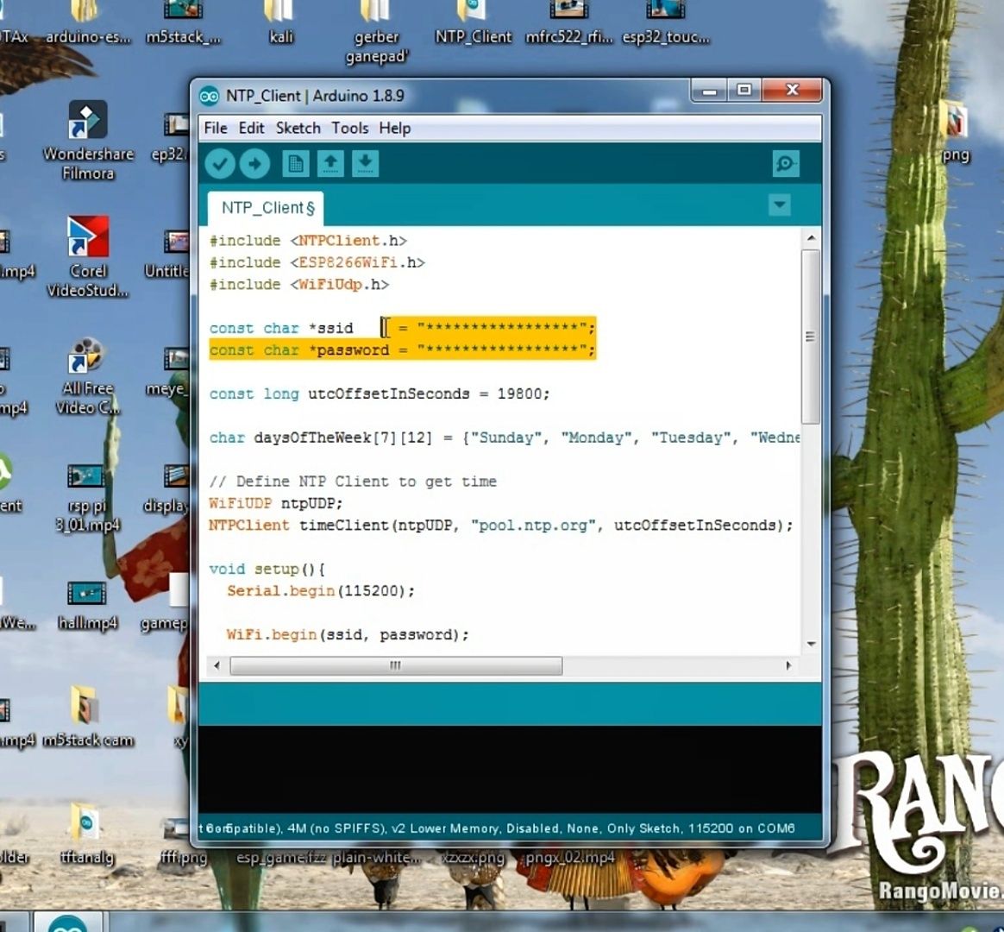Click the Verify checkmark icon
The width and height of the screenshot is (1004, 932).
[220, 163]
